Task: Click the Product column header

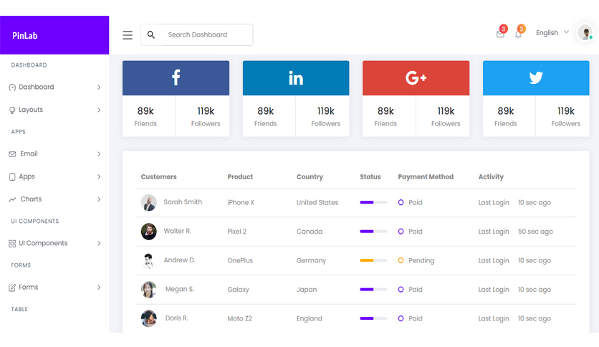Action: [x=240, y=177]
